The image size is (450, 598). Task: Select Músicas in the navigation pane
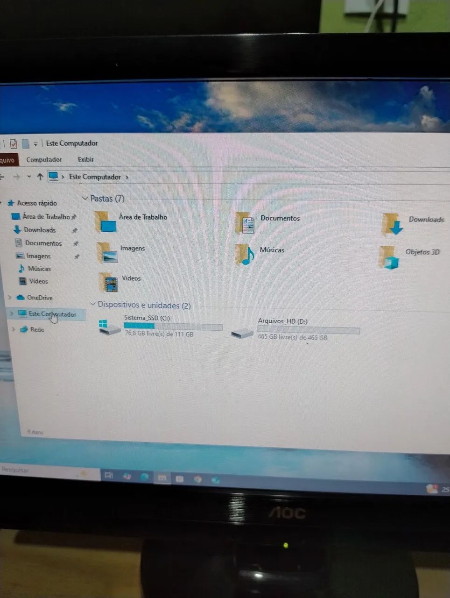point(39,269)
